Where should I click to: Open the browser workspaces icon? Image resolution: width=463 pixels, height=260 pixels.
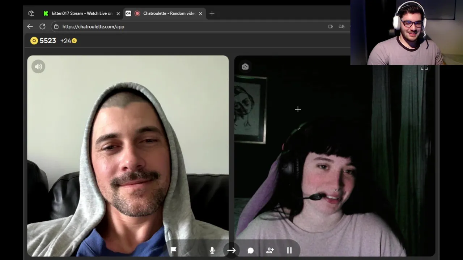pos(31,13)
